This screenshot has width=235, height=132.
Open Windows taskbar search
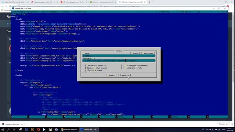coord(8,129)
